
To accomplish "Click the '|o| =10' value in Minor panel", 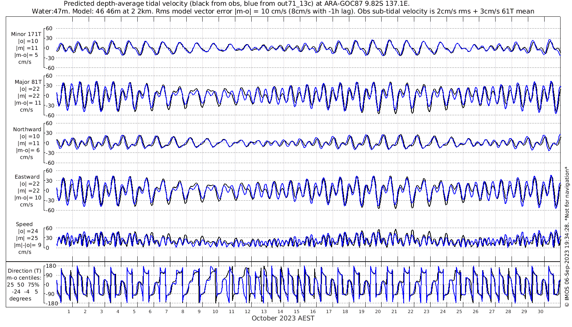I will click(28, 41).
